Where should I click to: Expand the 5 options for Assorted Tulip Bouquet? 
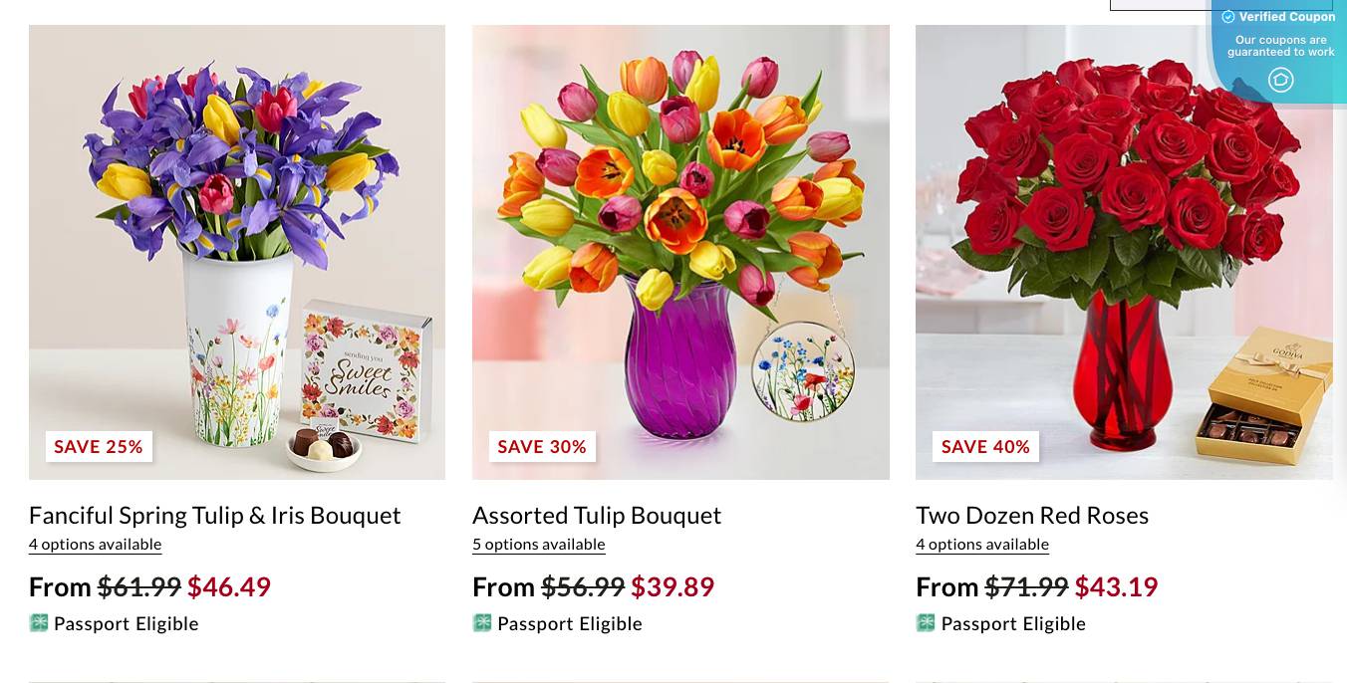point(538,544)
